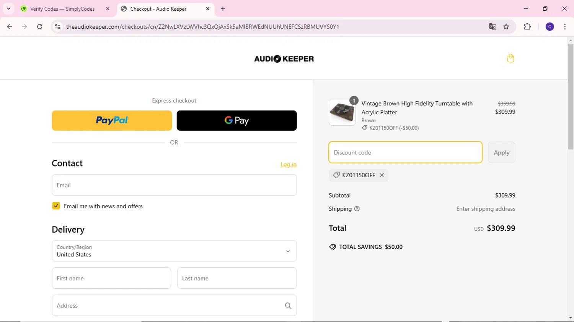Bookmark this page with star icon
This screenshot has width=574, height=322.
pyautogui.click(x=506, y=27)
